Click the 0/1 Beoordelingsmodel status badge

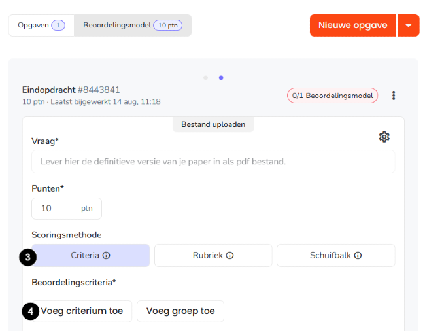pyautogui.click(x=333, y=96)
